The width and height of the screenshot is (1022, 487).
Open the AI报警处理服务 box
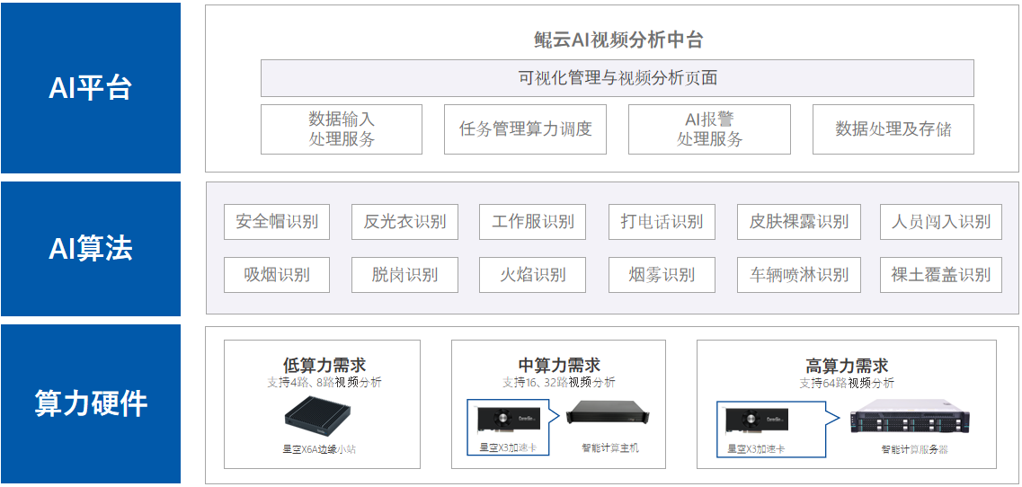click(709, 129)
